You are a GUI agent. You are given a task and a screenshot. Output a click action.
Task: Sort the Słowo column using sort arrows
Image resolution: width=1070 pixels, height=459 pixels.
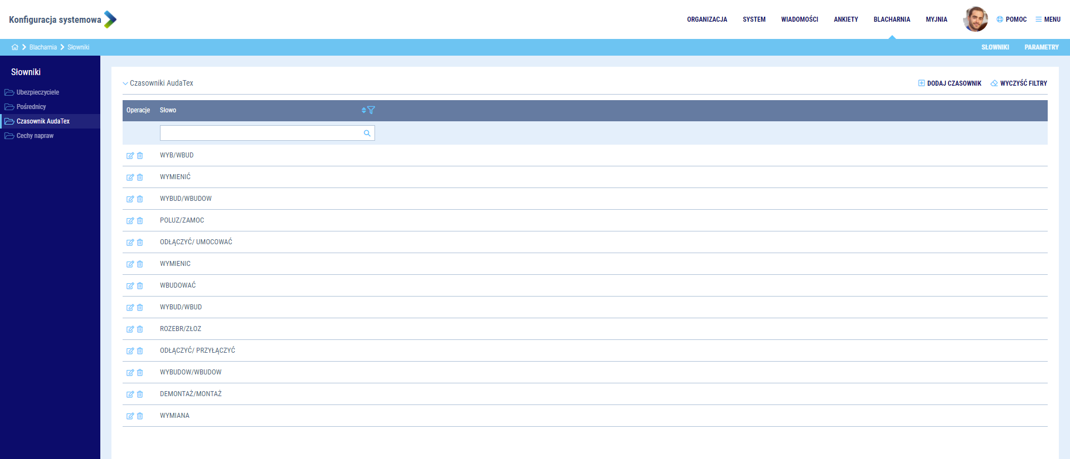[x=363, y=110]
